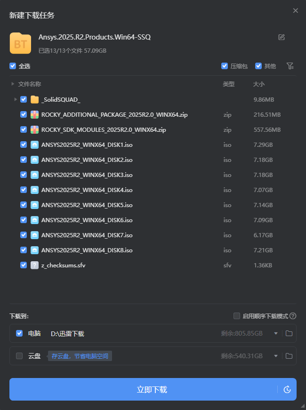
Task: Uncheck z_checksums.sfv checkbox
Action: point(24,265)
